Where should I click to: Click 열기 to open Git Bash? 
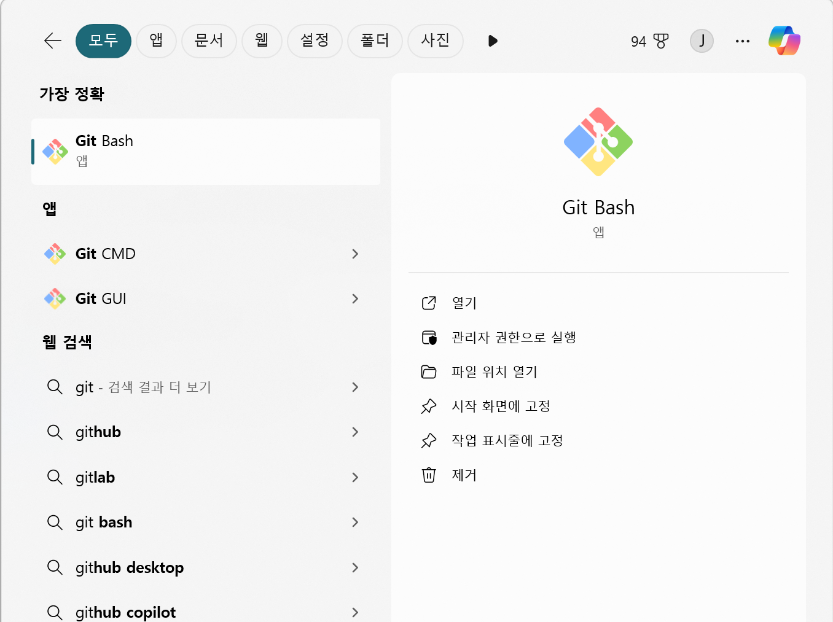[x=464, y=303]
